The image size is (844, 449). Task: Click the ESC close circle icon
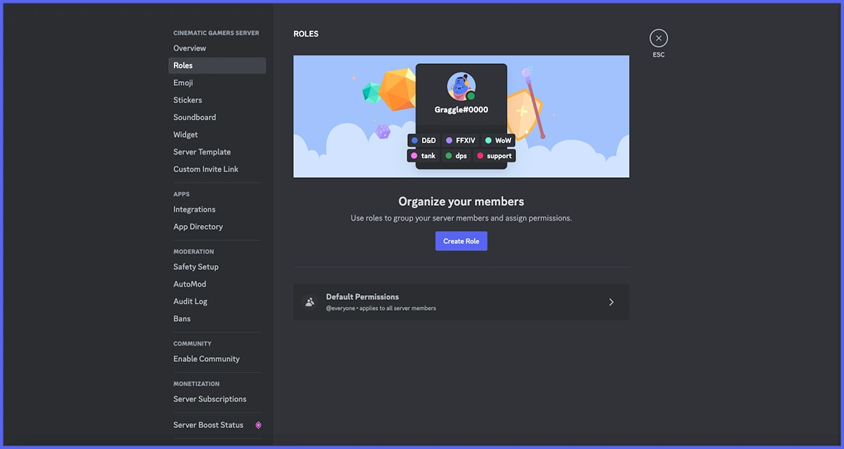click(658, 38)
